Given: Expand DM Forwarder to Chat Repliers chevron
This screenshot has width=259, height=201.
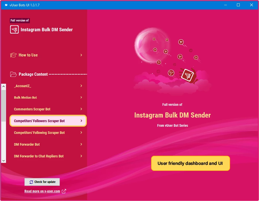Looking at the screenshot, I should 81,156.
